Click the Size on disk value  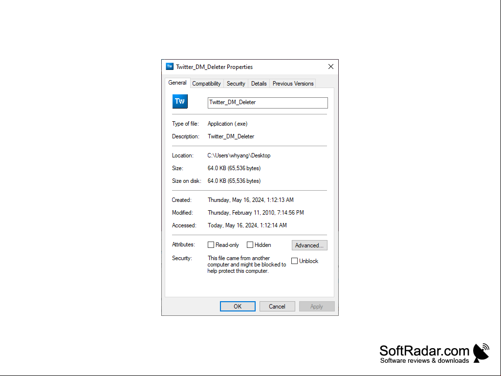pos(234,181)
